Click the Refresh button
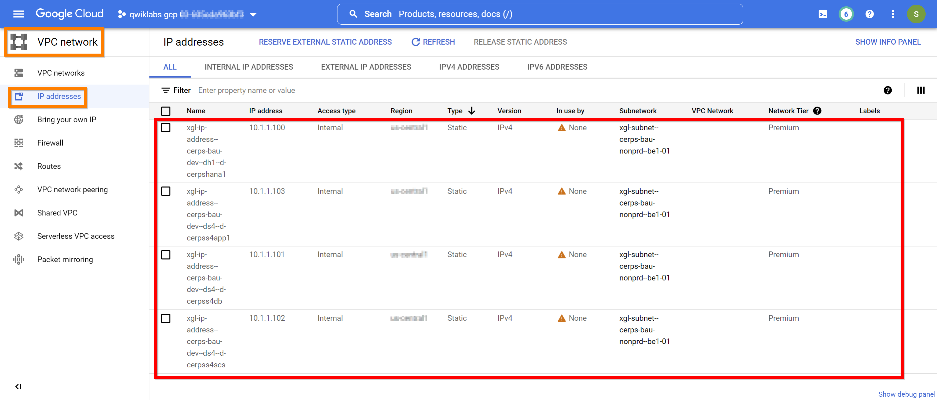This screenshot has width=937, height=400. (433, 42)
